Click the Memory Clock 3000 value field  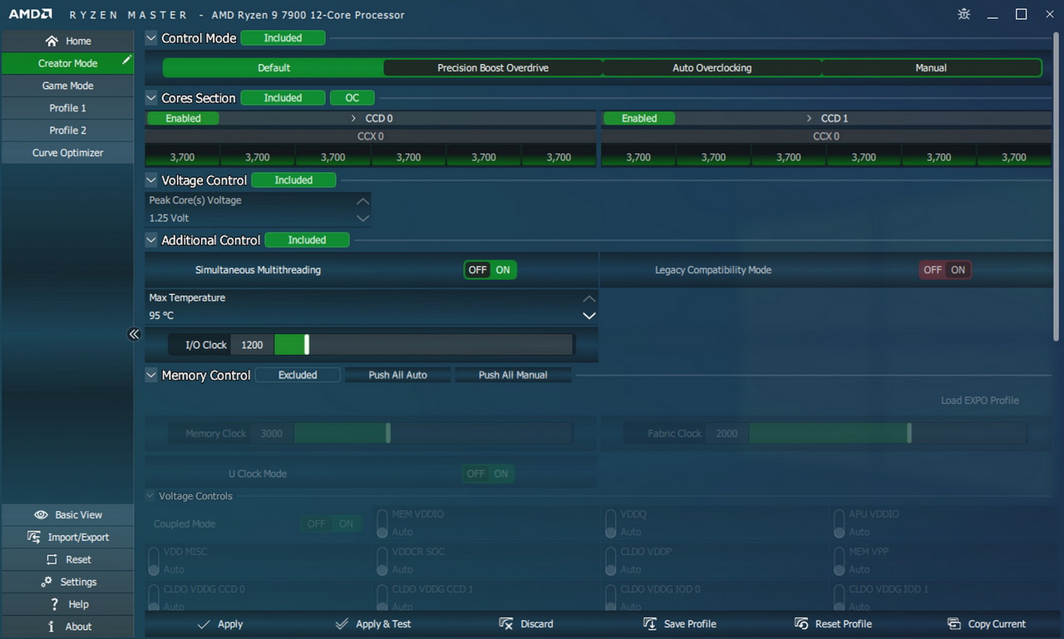point(271,433)
